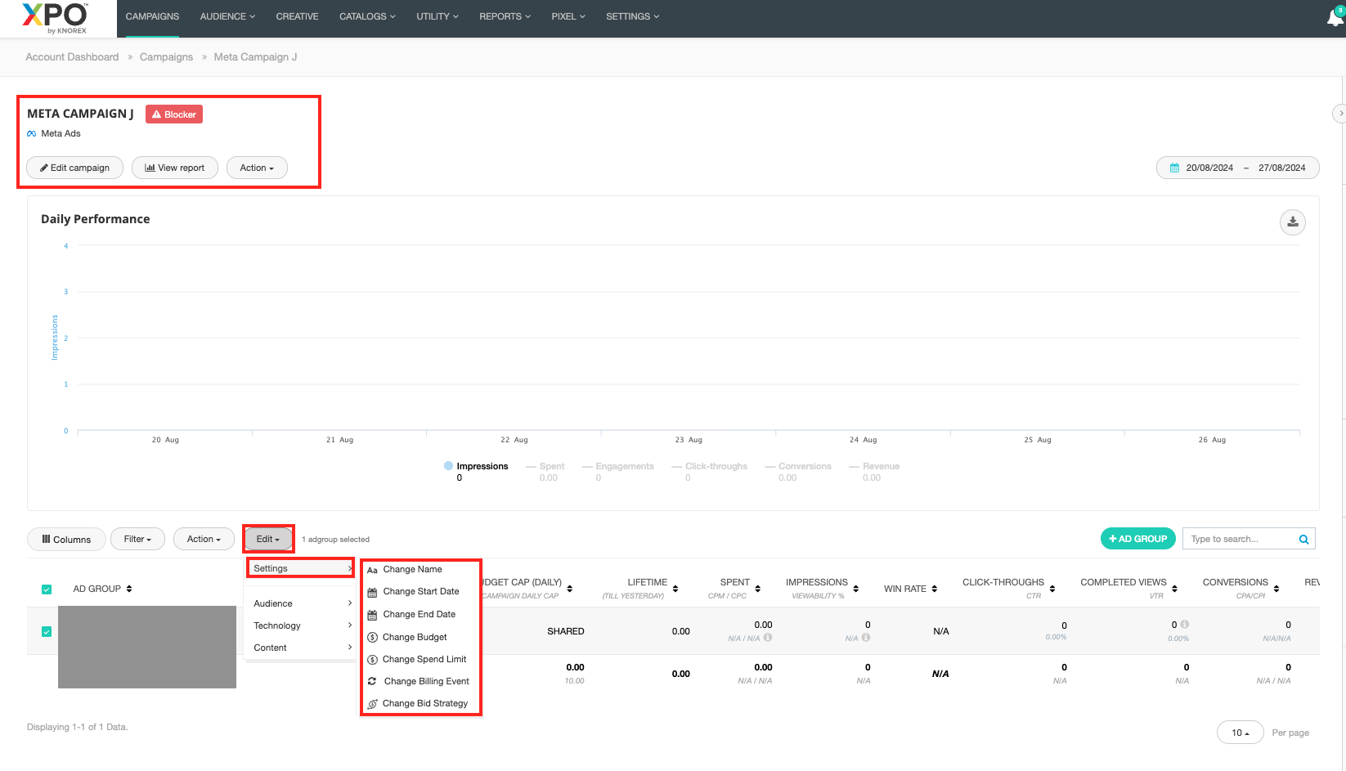Click the search magnifier icon
Viewport: 1346px width, 771px height.
[1303, 540]
